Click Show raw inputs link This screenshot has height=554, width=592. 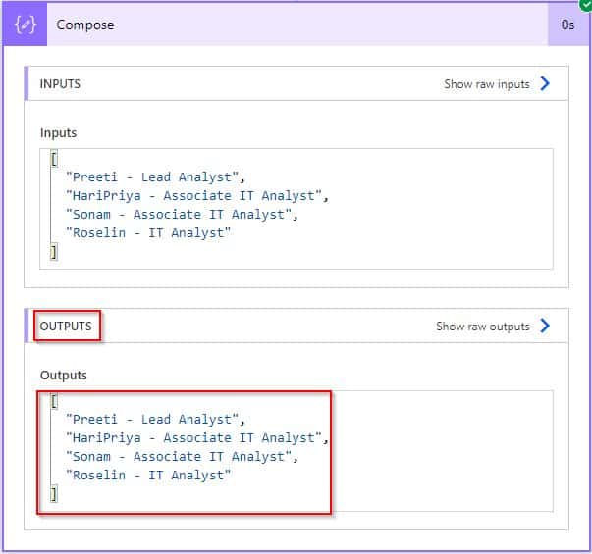coord(487,84)
